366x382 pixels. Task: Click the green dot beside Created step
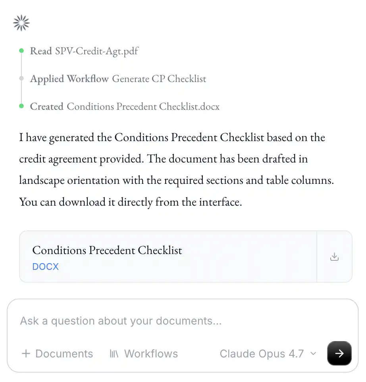click(x=21, y=106)
